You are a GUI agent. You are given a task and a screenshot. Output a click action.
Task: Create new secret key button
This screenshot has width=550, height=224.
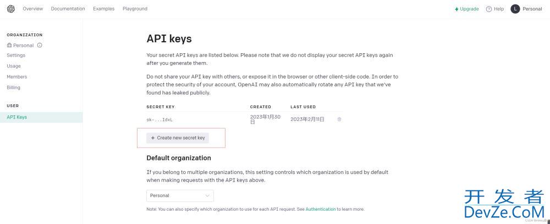pyautogui.click(x=178, y=138)
